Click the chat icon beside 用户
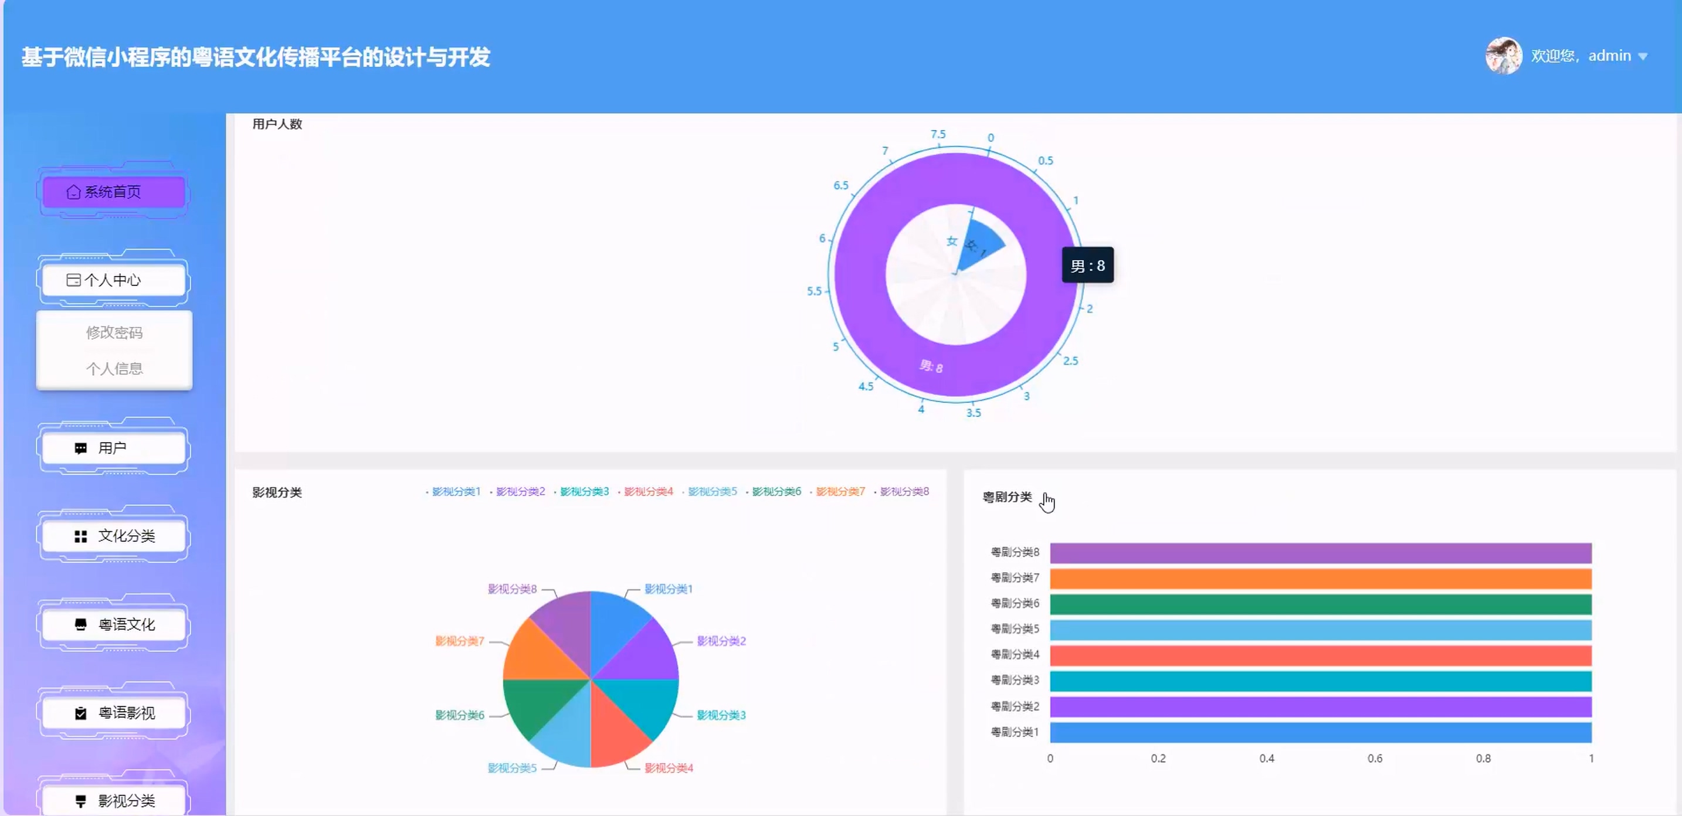The height and width of the screenshot is (816, 1682). pos(80,448)
